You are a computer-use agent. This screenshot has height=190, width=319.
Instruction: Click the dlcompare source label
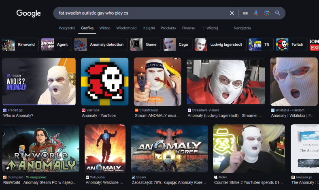pos(15,177)
